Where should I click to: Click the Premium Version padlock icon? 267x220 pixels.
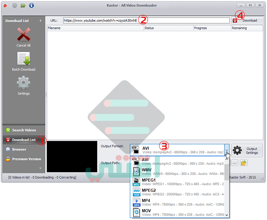pyautogui.click(x=8, y=159)
